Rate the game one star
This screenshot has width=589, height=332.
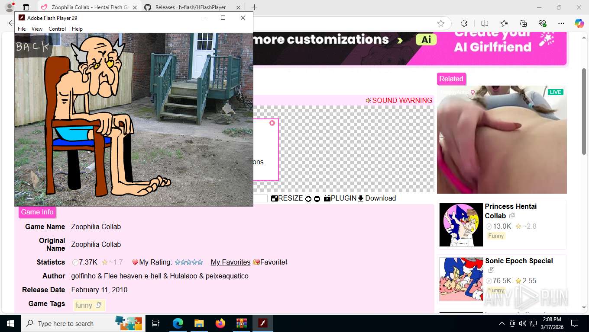(x=177, y=262)
